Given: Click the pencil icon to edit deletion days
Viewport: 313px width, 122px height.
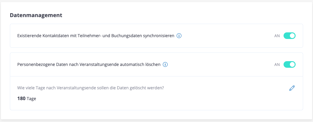Looking at the screenshot, I should click(292, 88).
